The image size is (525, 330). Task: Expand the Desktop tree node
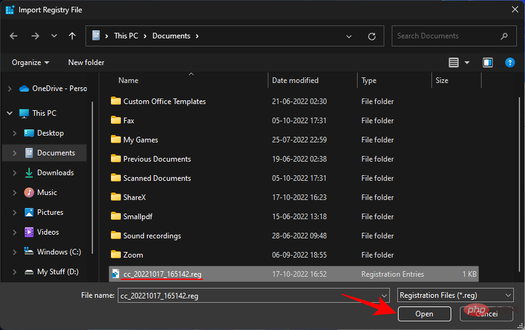tap(14, 133)
